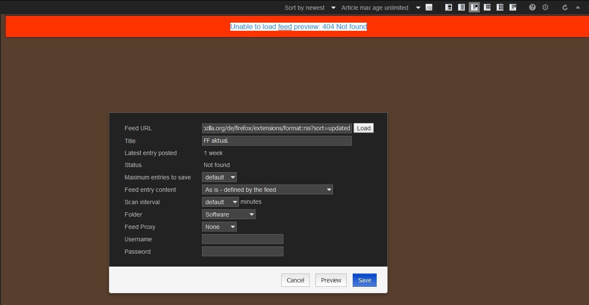Open help via the question mark icon
Screen dimensions: 589x305
click(x=532, y=8)
